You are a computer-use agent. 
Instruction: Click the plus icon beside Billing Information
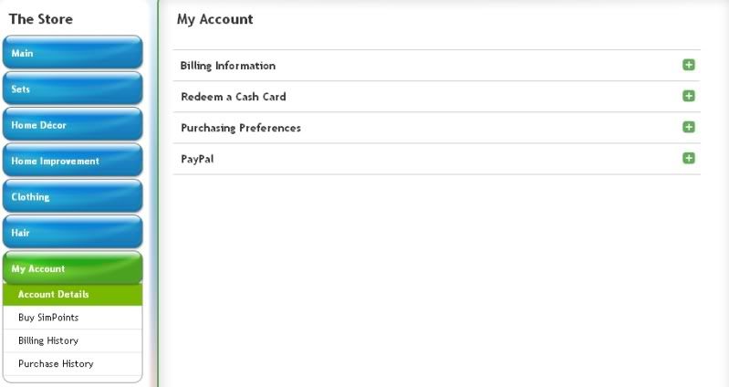[689, 65]
